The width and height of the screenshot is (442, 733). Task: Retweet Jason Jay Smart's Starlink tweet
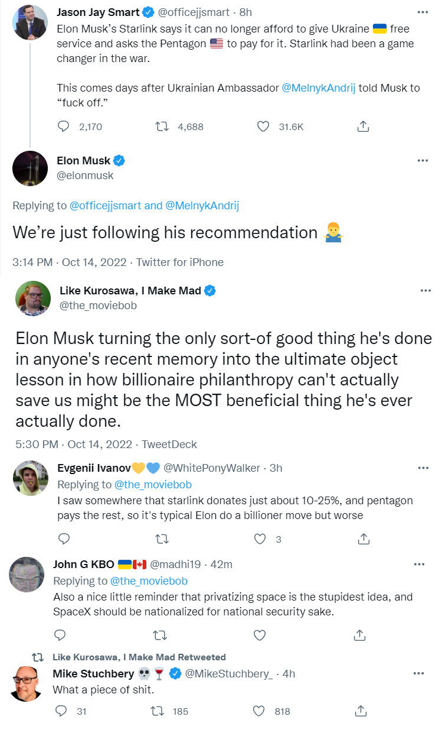point(162,126)
